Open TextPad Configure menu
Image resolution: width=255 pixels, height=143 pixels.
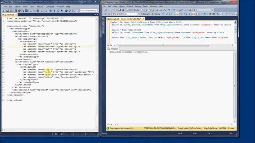pos(50,7)
